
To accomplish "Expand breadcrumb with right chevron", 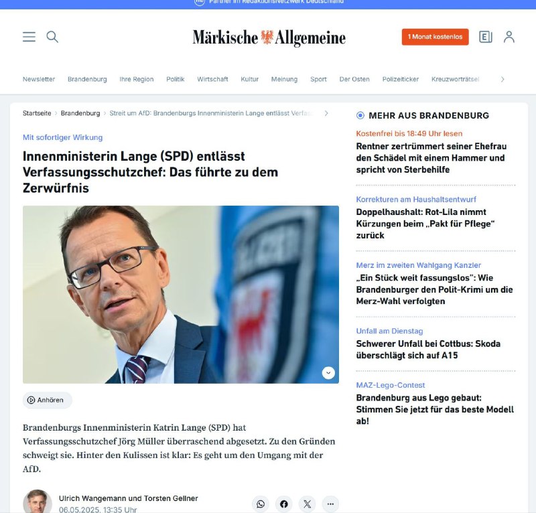I will coord(326,113).
